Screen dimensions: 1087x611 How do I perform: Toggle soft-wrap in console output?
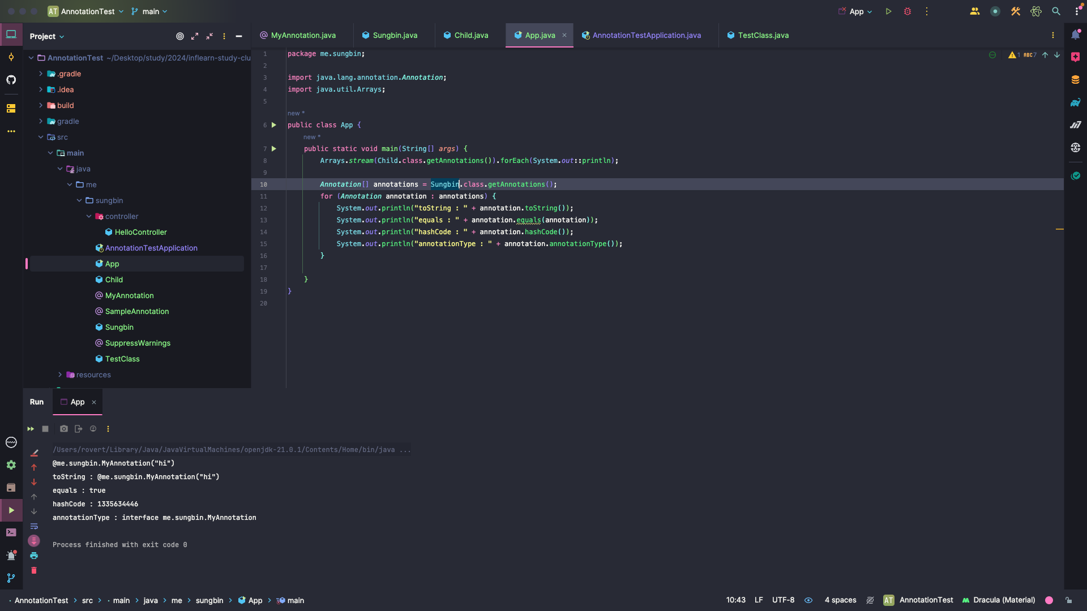[x=34, y=526]
